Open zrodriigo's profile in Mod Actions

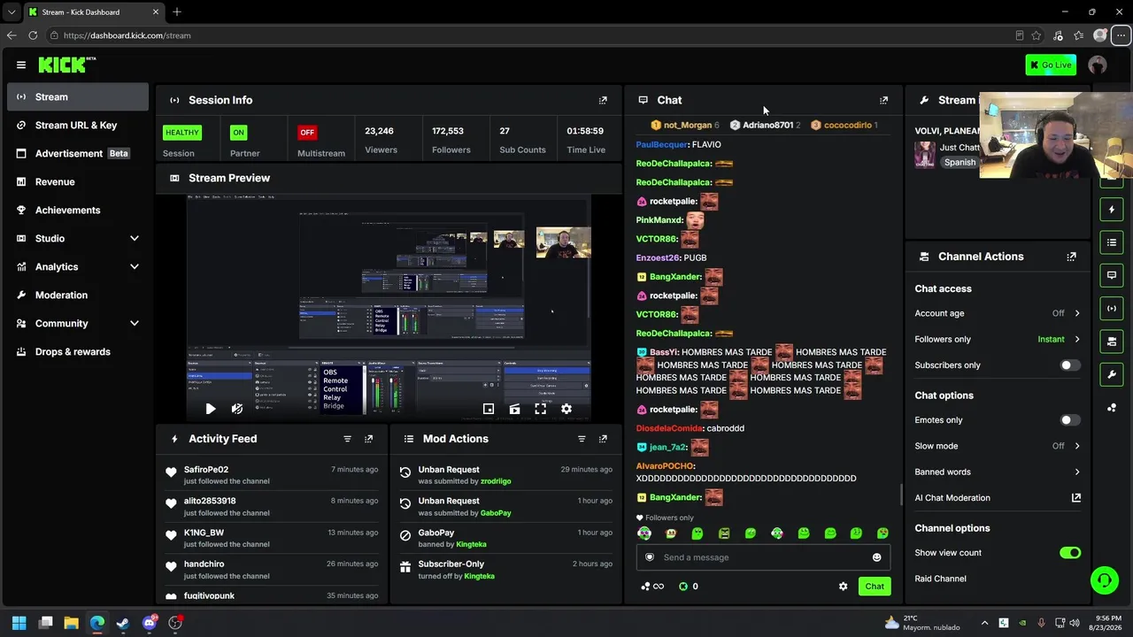point(496,481)
